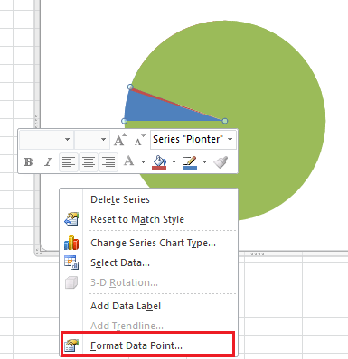The image size is (348, 359).
Task: Click the Select Data icon
Action: [x=71, y=262]
